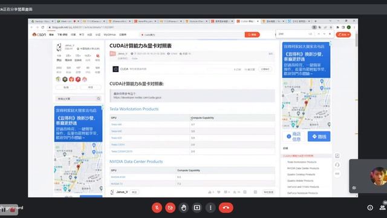Switch to the first browser tab
The image size is (387, 218).
[42, 22]
